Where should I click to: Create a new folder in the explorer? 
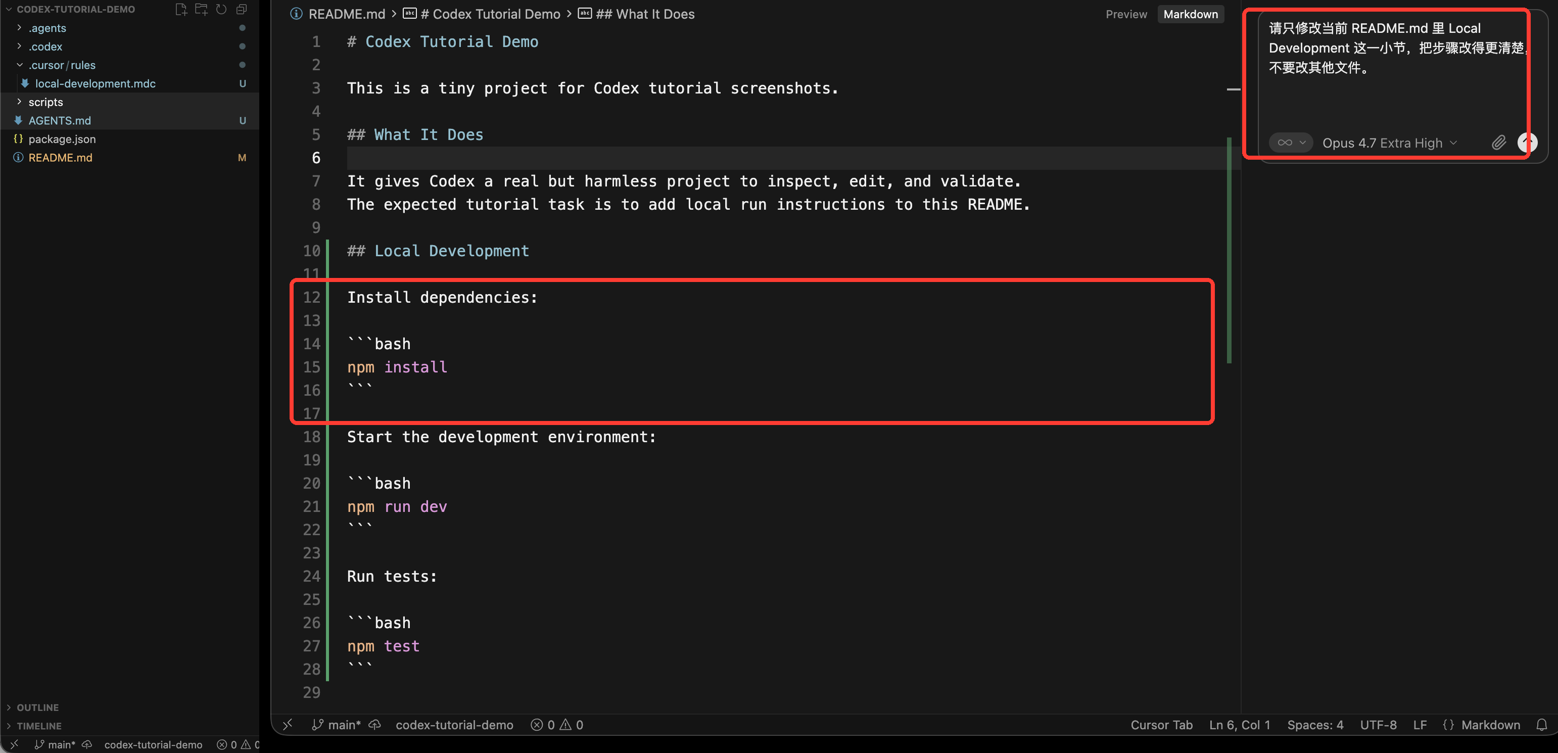pyautogui.click(x=202, y=9)
